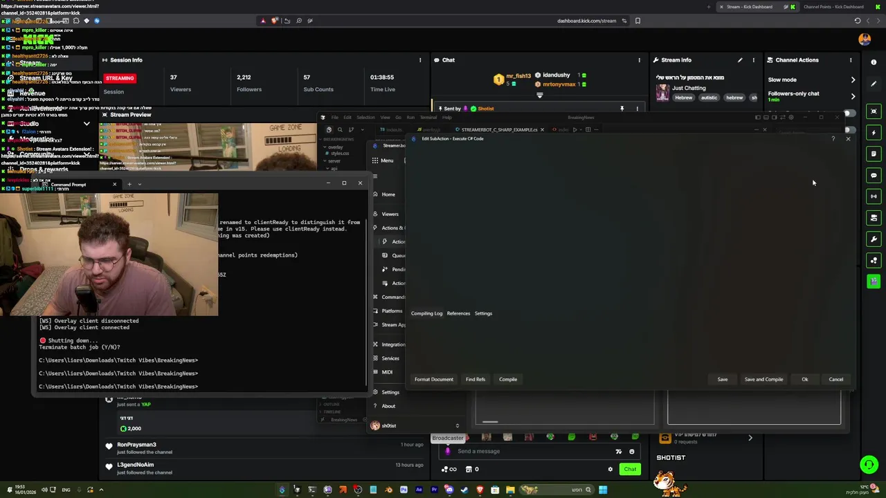
Task: Click the Format Document button
Action: (434, 379)
